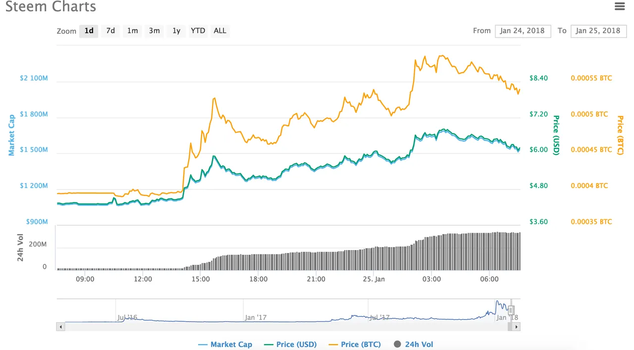The height and width of the screenshot is (350, 634).
Task: Click the 0.0004 BTC axis label
Action: [589, 186]
